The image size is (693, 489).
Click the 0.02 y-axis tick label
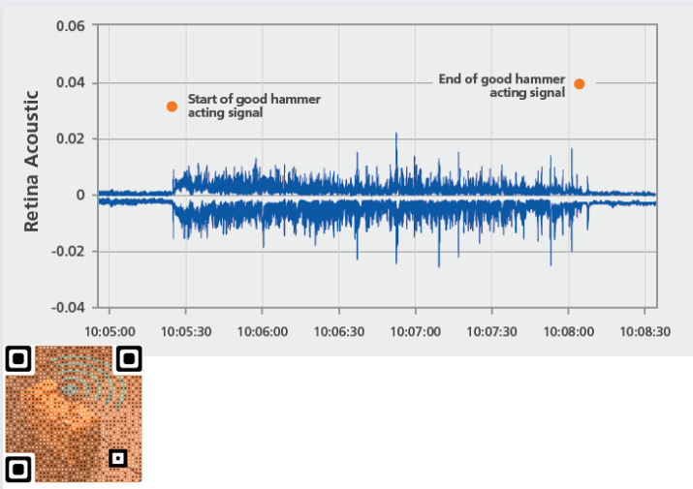pyautogui.click(x=70, y=138)
